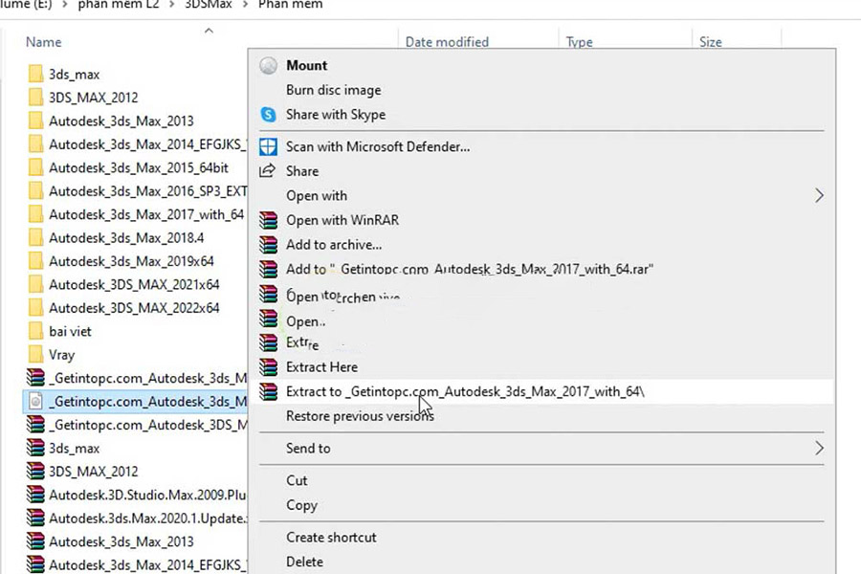Click the Share arrow icon

click(x=268, y=171)
